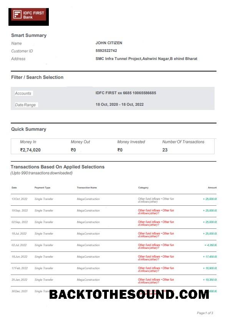228x318 pixels.
Task: Select the 13 Oct, 2022 transaction row
Action: point(114,200)
